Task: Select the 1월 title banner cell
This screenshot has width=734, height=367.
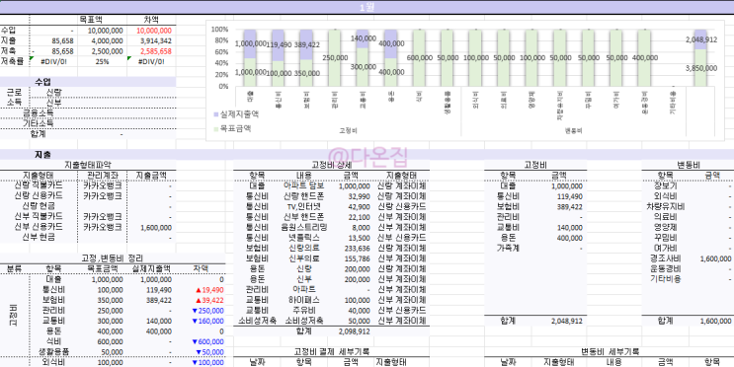Action: tap(367, 8)
